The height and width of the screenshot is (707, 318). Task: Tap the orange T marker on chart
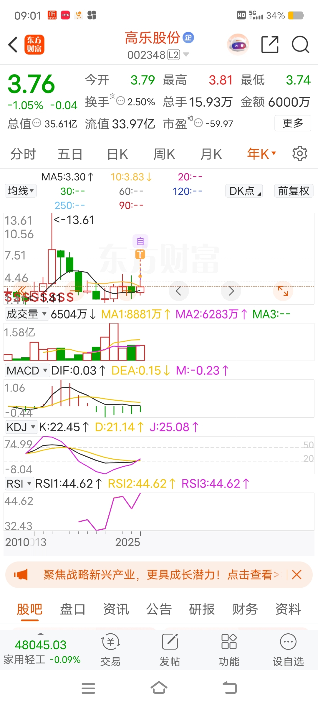(x=140, y=254)
